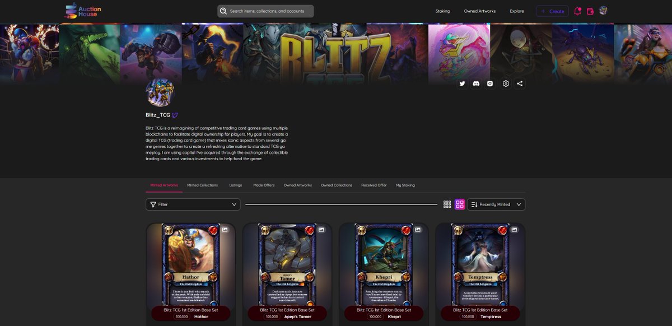Switch to the Minted Collections tab
672x326 pixels.
(202, 185)
